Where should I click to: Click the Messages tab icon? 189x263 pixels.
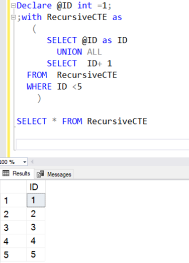[x=40, y=174]
